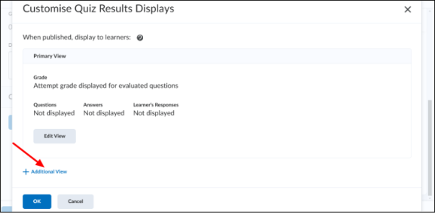Confirm with the OK button
Screen dimensions: 435x213
click(x=37, y=201)
